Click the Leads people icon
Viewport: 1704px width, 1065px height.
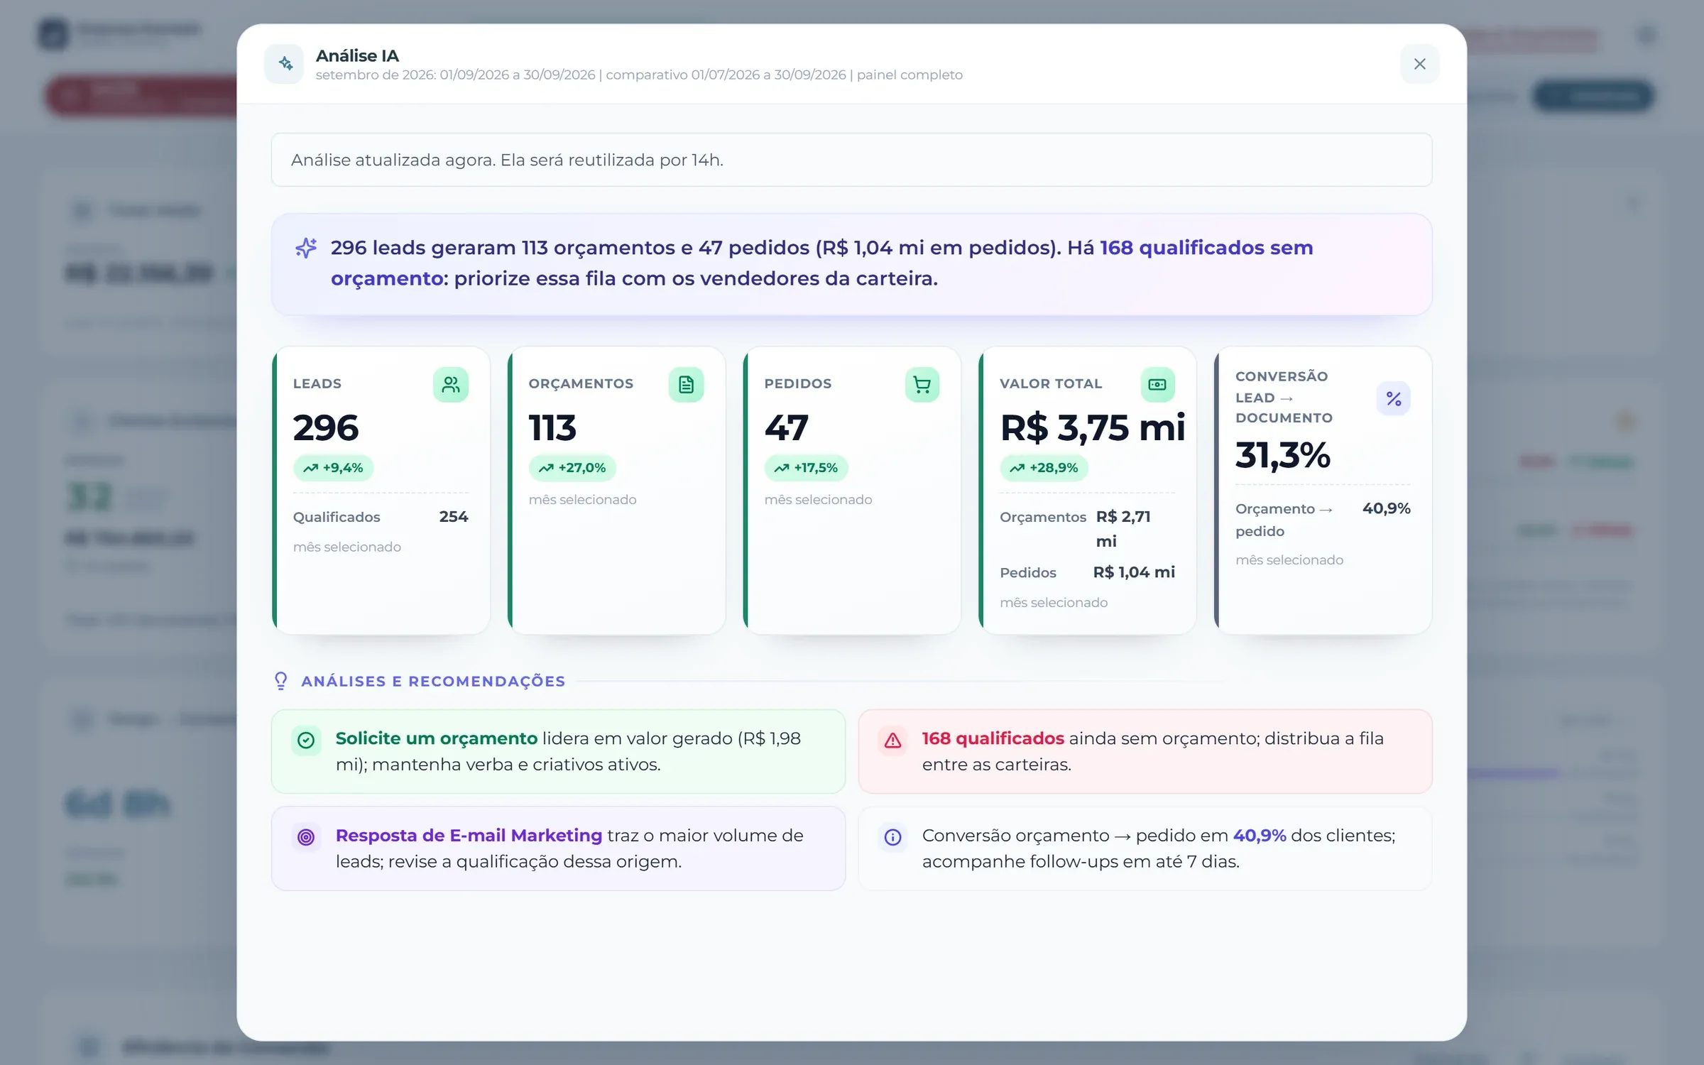451,385
